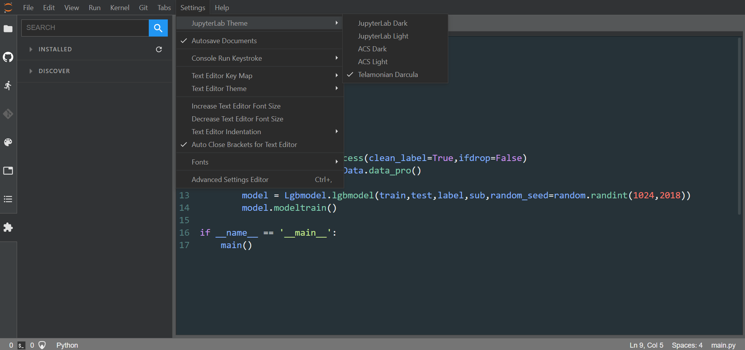Switch to the JupyterLab Light theme
Viewport: 745px width, 350px height.
click(x=395, y=36)
